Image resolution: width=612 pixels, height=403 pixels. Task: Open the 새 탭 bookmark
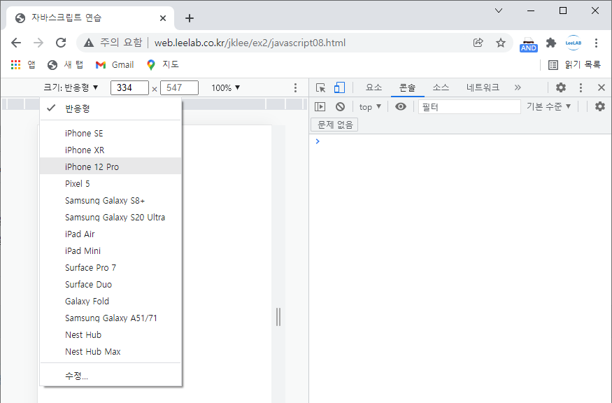[66, 65]
